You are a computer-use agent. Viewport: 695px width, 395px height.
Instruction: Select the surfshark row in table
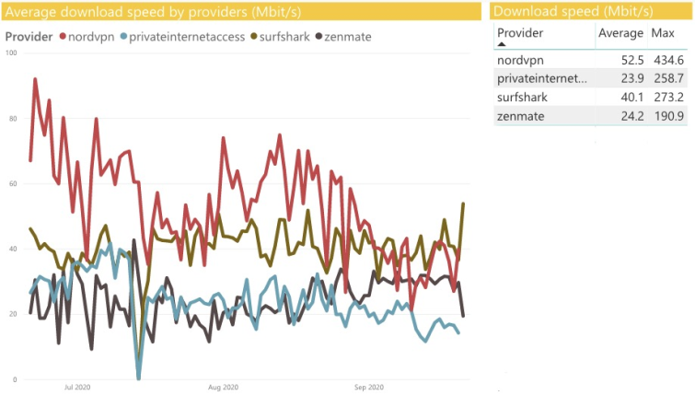click(591, 97)
